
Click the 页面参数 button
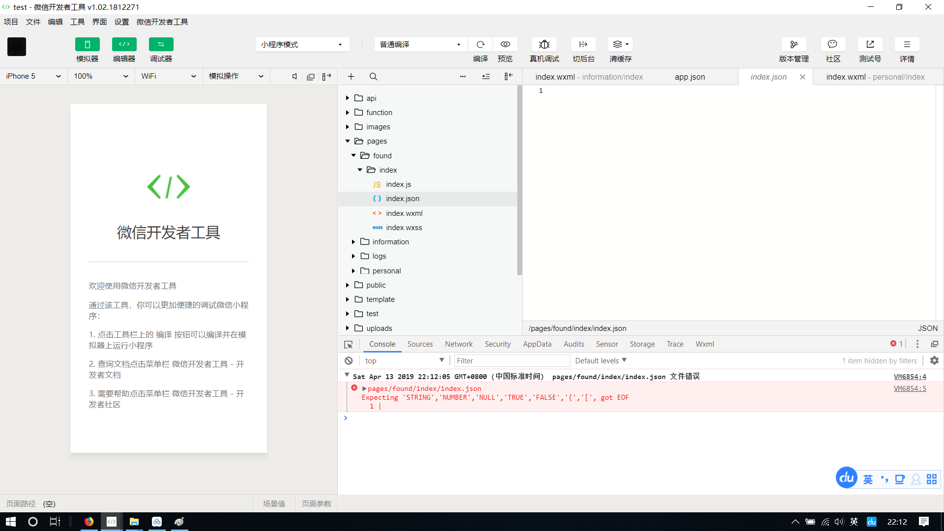(316, 503)
